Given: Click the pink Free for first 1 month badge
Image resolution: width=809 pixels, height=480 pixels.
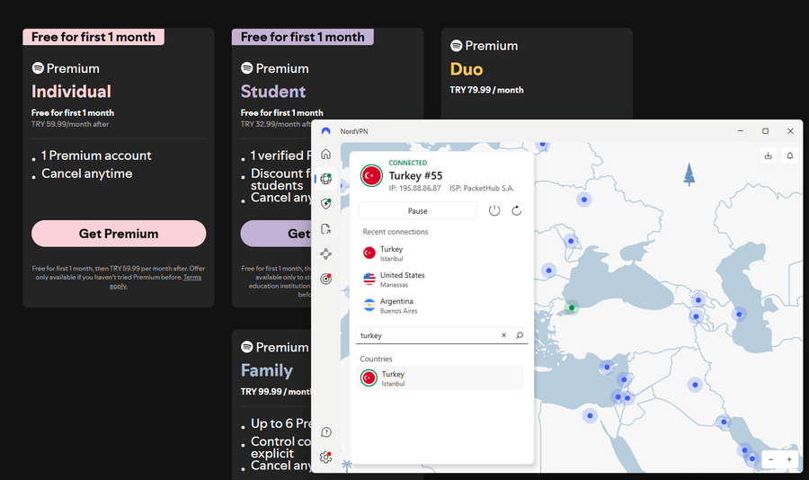Looking at the screenshot, I should coord(93,37).
